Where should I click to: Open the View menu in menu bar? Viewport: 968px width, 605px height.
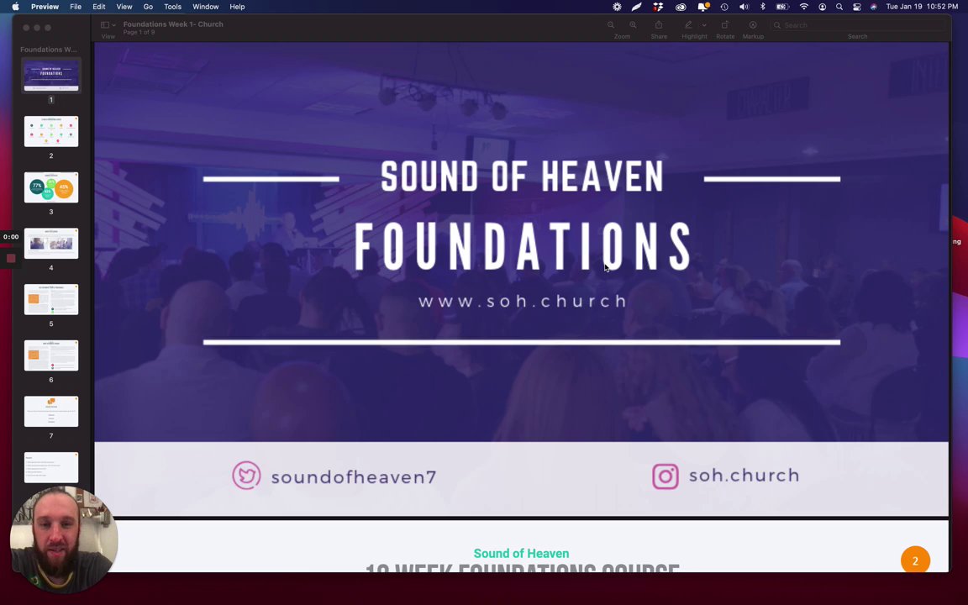coord(124,7)
